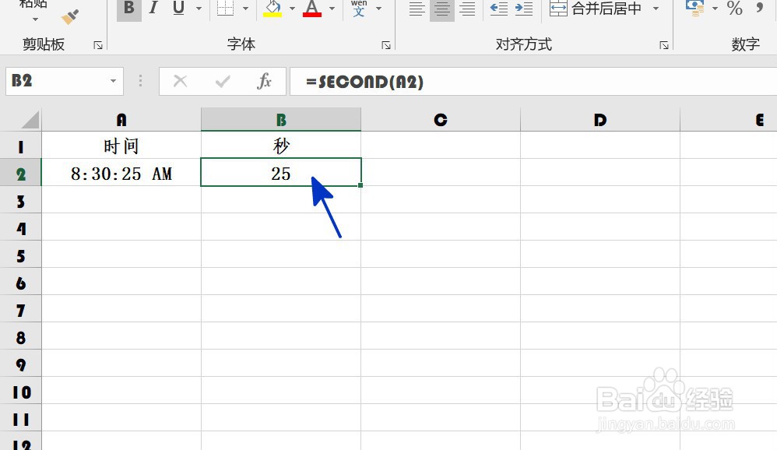777x450 pixels.
Task: Click the Format Painter brush
Action: 70,17
